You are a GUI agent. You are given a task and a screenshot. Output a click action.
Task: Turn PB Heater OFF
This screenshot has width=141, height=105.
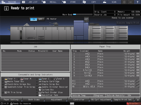[40, 19]
